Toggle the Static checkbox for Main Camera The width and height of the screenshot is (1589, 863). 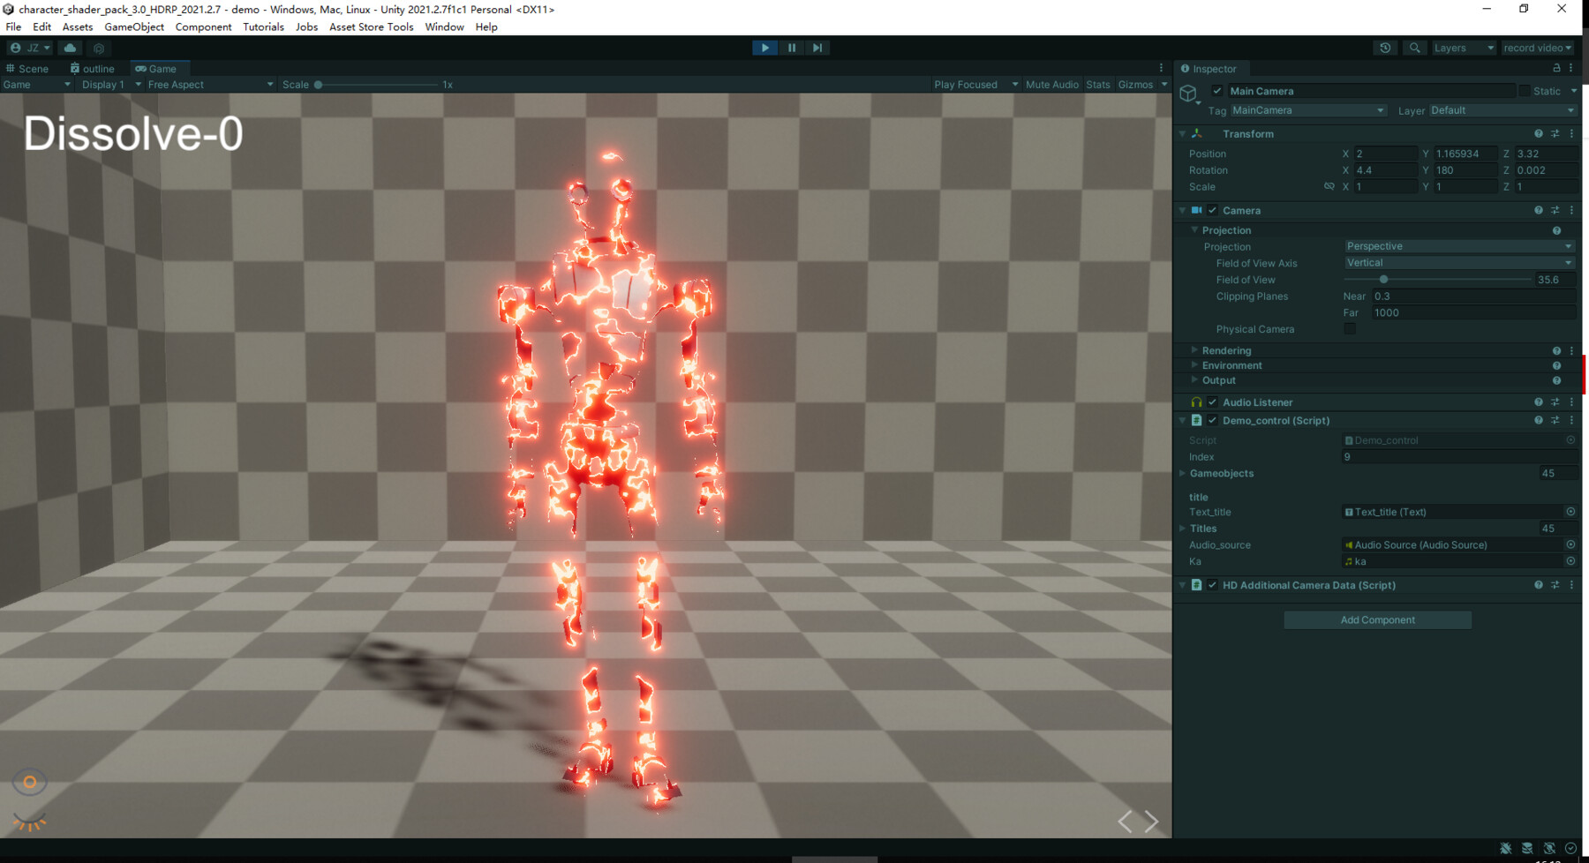[1525, 91]
